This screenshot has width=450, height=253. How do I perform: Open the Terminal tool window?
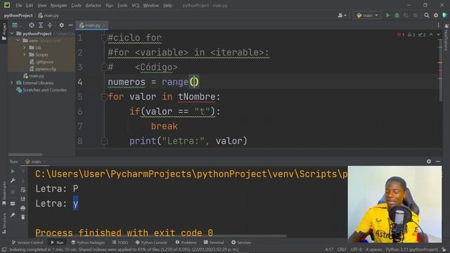click(x=214, y=242)
